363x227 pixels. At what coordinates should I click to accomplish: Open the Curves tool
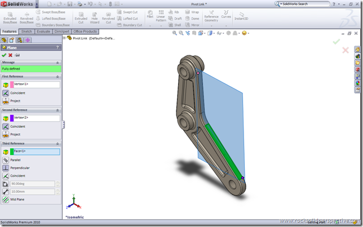(226, 14)
